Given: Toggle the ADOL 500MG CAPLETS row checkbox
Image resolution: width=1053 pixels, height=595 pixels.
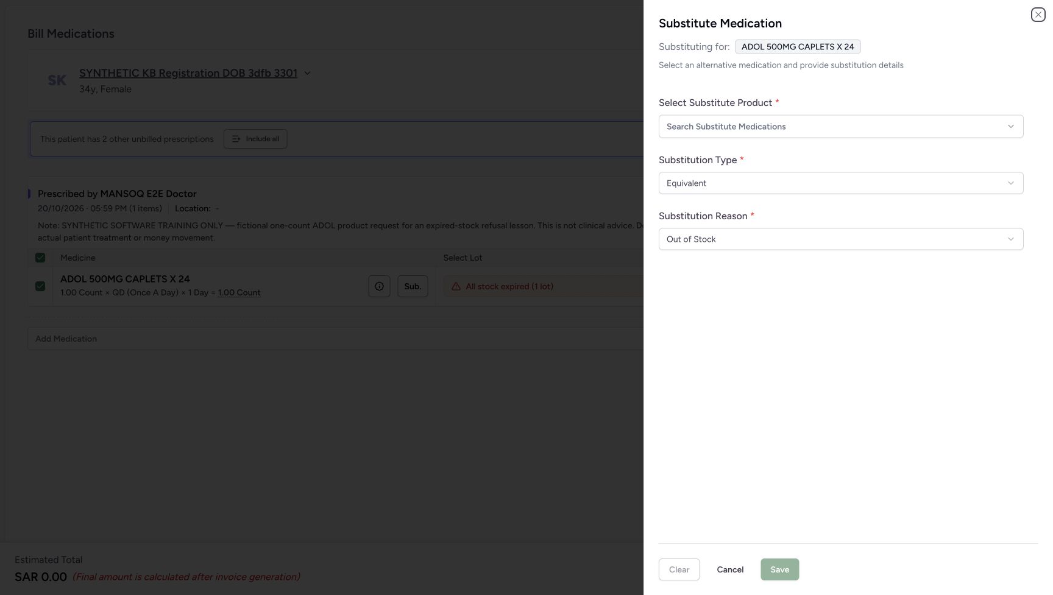Looking at the screenshot, I should click(40, 286).
